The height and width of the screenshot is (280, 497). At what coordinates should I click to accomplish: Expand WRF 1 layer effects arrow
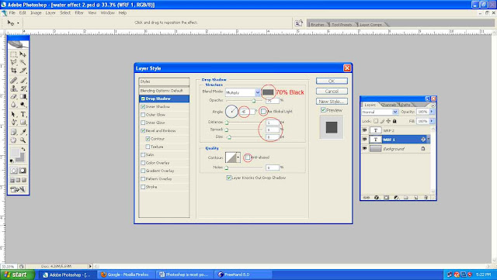[x=428, y=139]
